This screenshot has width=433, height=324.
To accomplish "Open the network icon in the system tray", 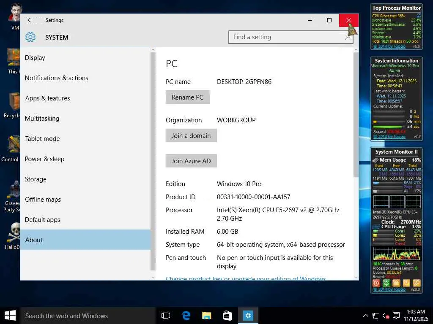I will click(x=375, y=316).
